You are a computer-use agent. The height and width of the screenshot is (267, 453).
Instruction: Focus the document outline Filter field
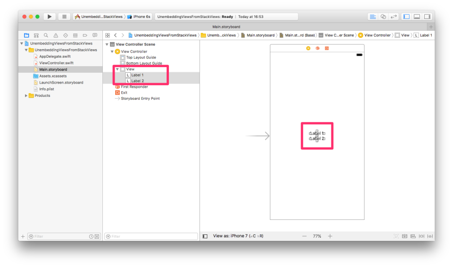click(x=151, y=236)
